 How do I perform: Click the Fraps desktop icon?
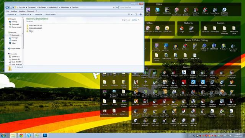tap(195, 47)
